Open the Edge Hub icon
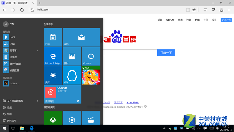The height and width of the screenshot is (132, 234). click(205, 10)
